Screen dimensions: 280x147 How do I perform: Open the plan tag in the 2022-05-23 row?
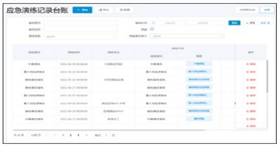pos(199,79)
